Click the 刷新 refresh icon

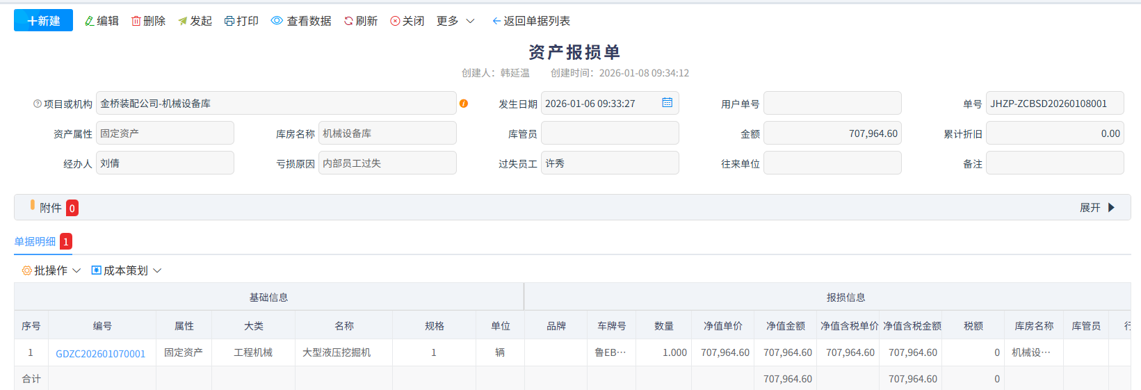(x=348, y=22)
